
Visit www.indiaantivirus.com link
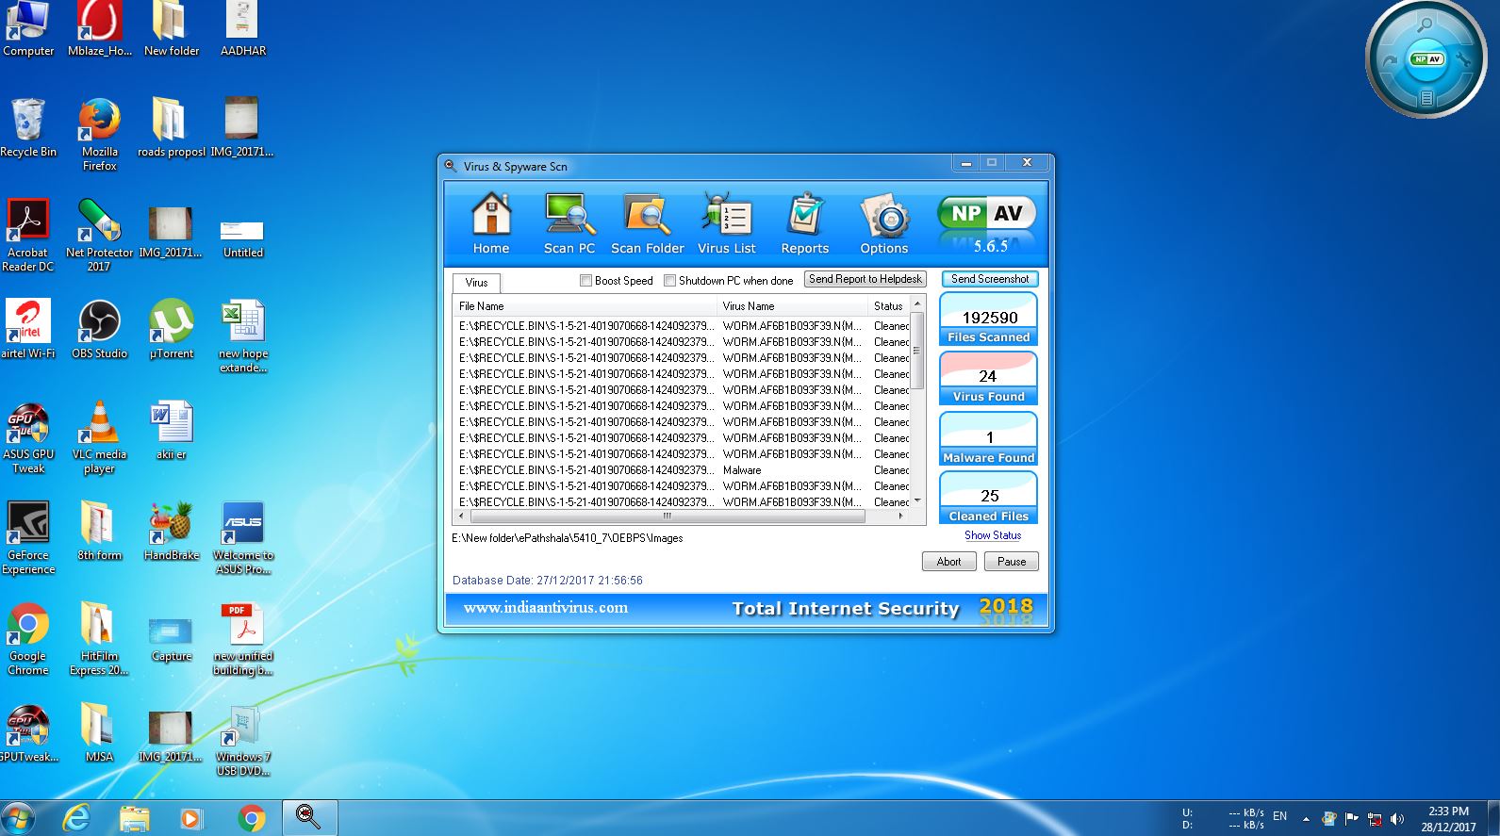[546, 608]
